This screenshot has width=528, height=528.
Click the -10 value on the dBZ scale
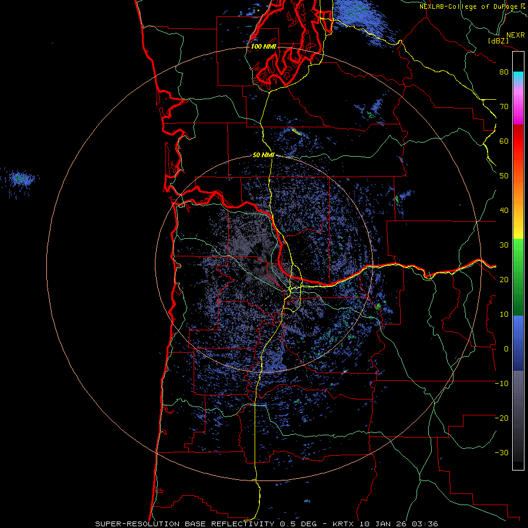(502, 384)
